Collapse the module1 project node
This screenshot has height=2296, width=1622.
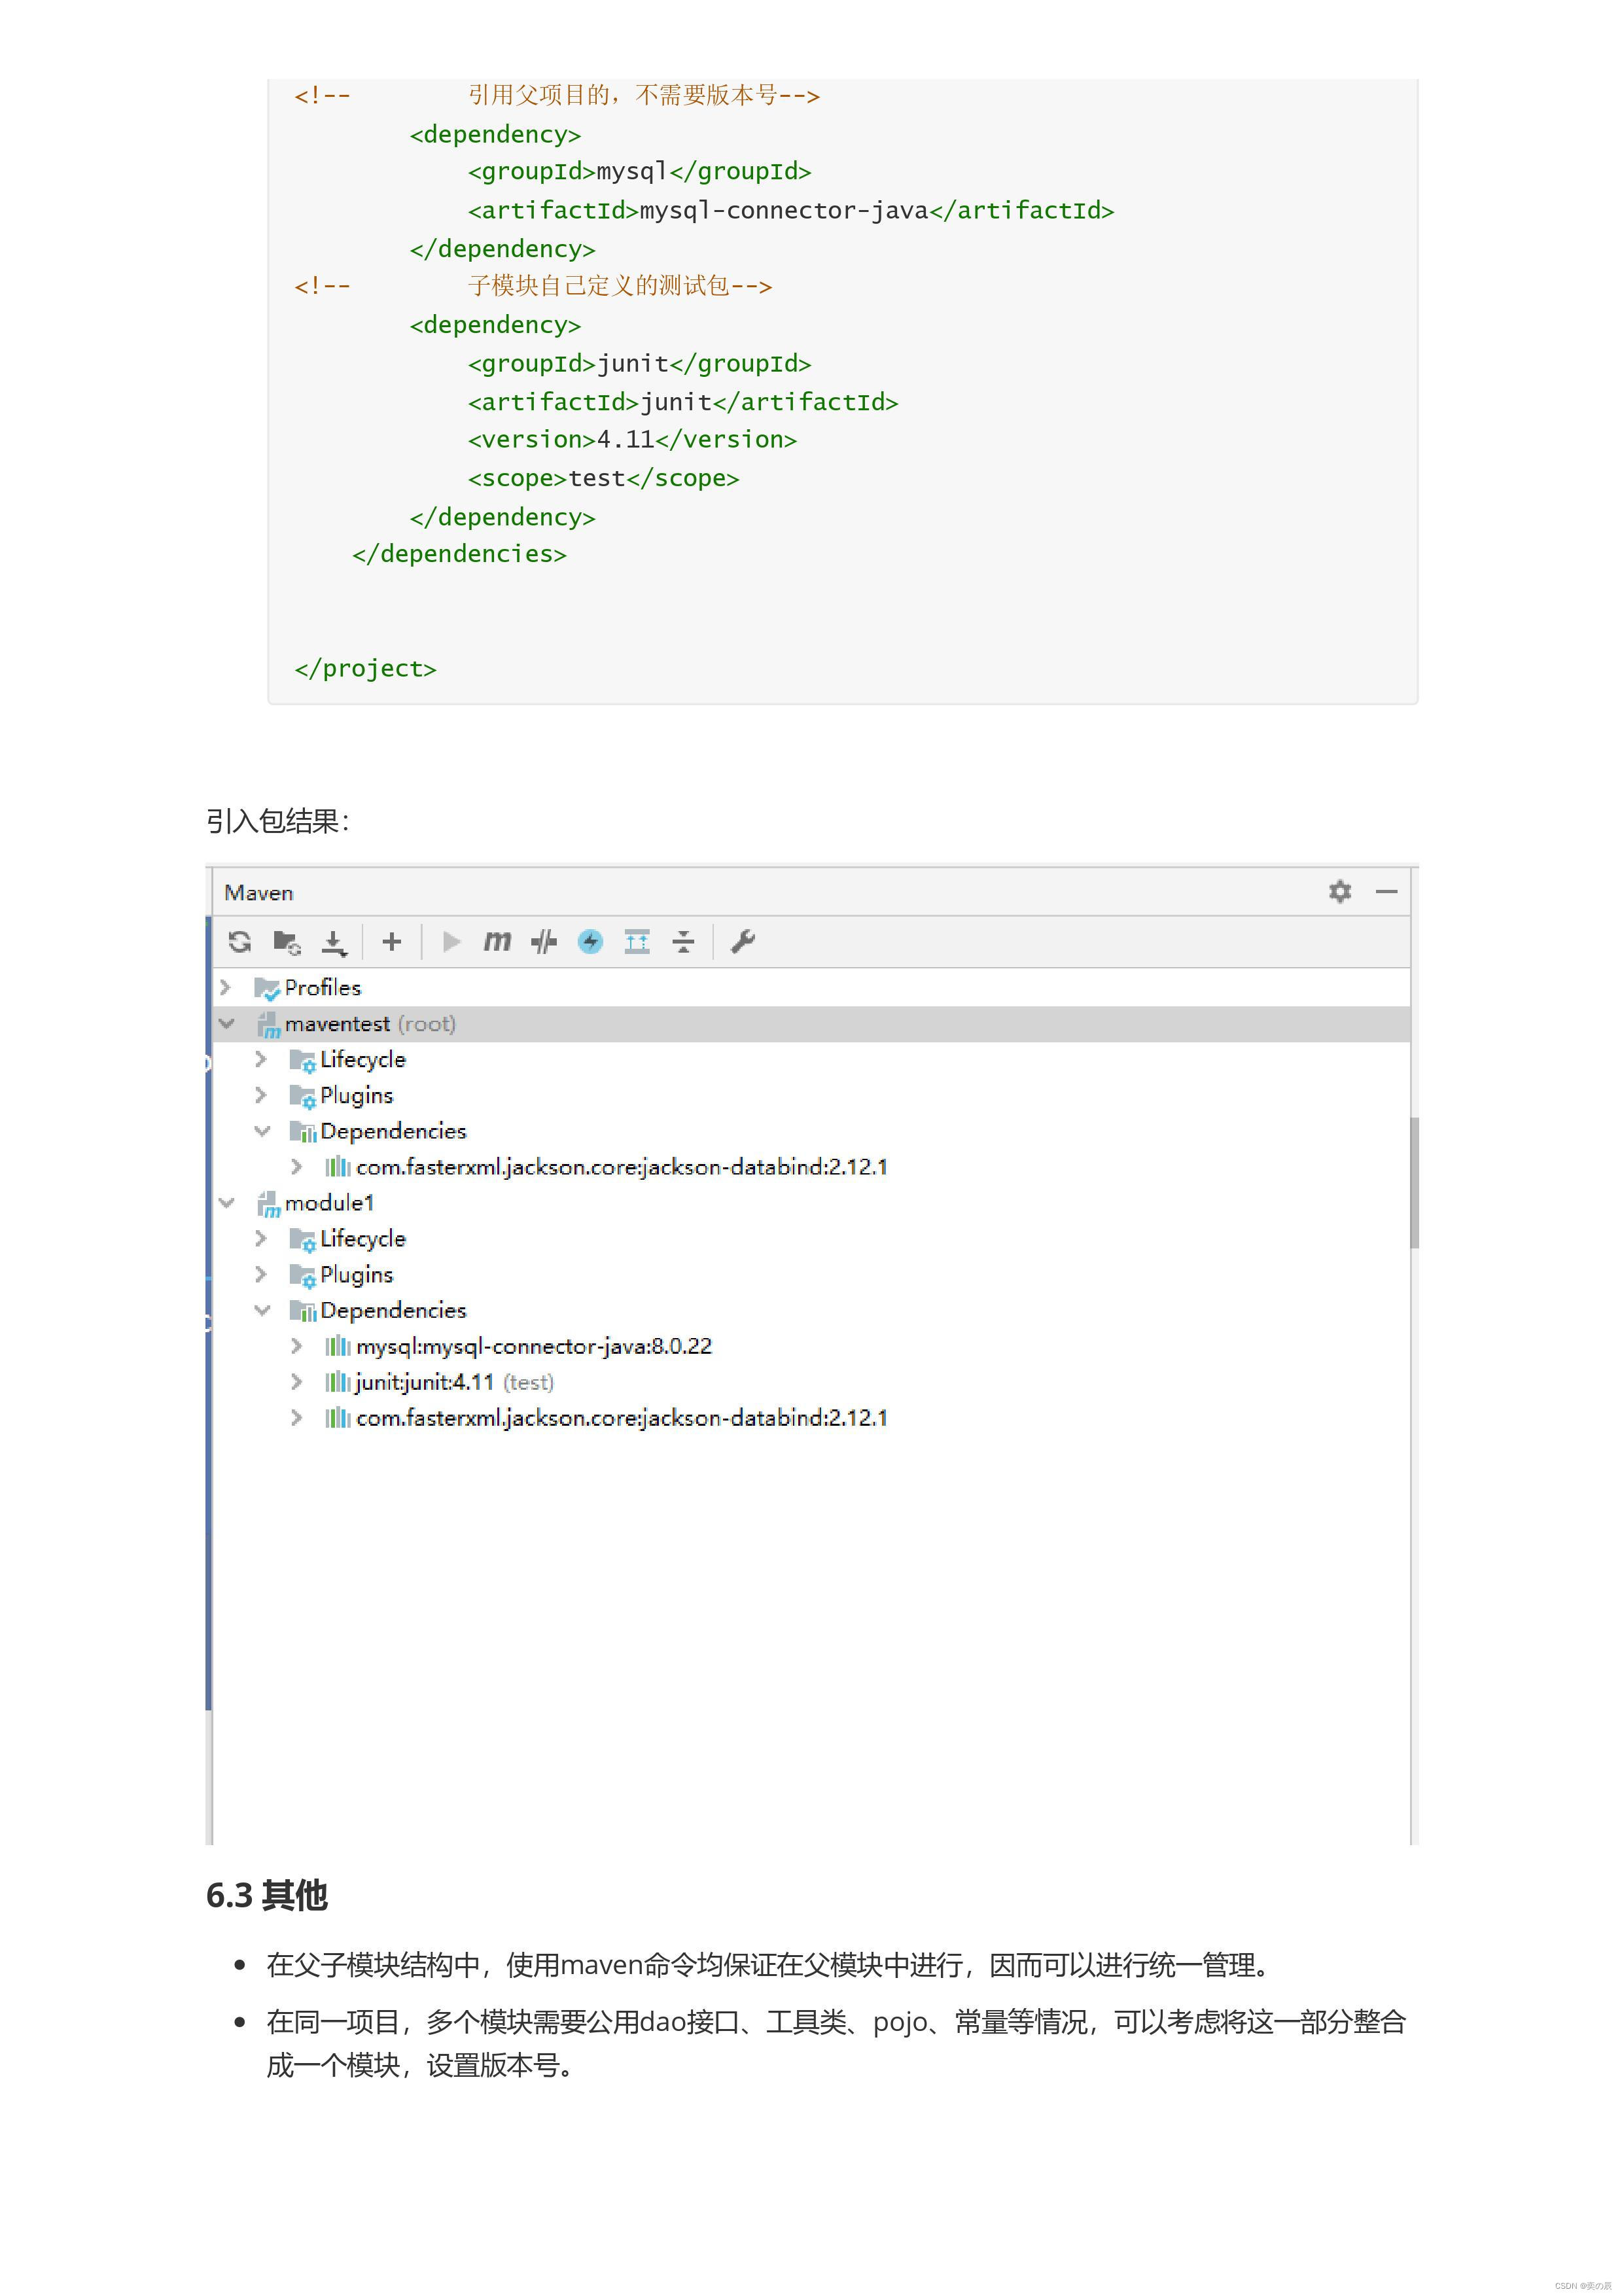[227, 1202]
